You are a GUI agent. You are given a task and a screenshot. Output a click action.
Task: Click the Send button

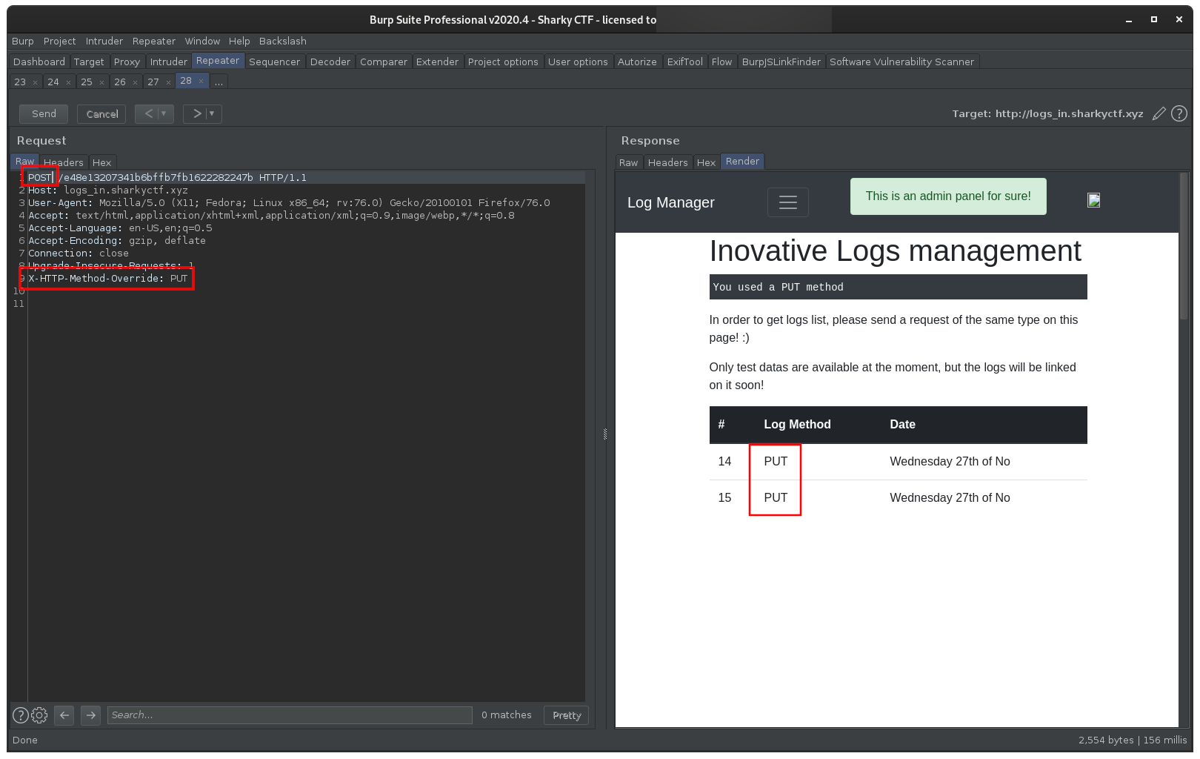44,114
